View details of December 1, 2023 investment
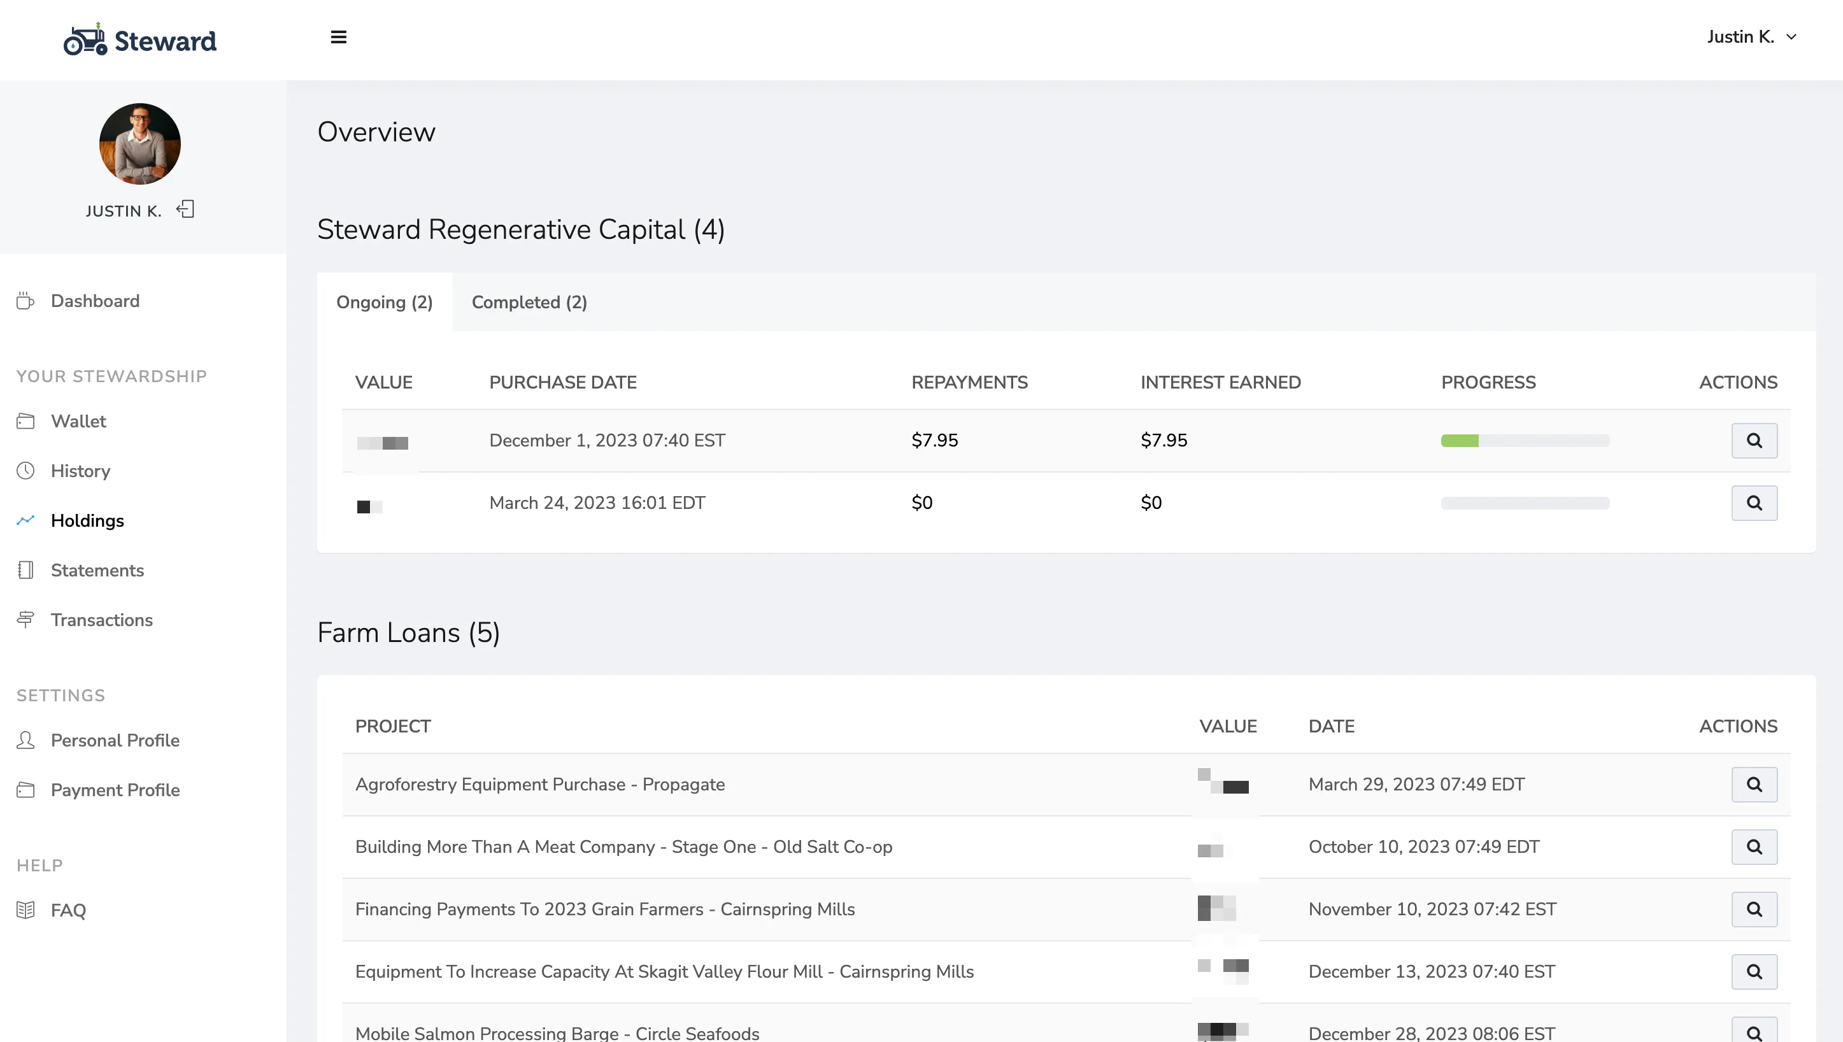The height and width of the screenshot is (1042, 1843). pyautogui.click(x=1754, y=440)
